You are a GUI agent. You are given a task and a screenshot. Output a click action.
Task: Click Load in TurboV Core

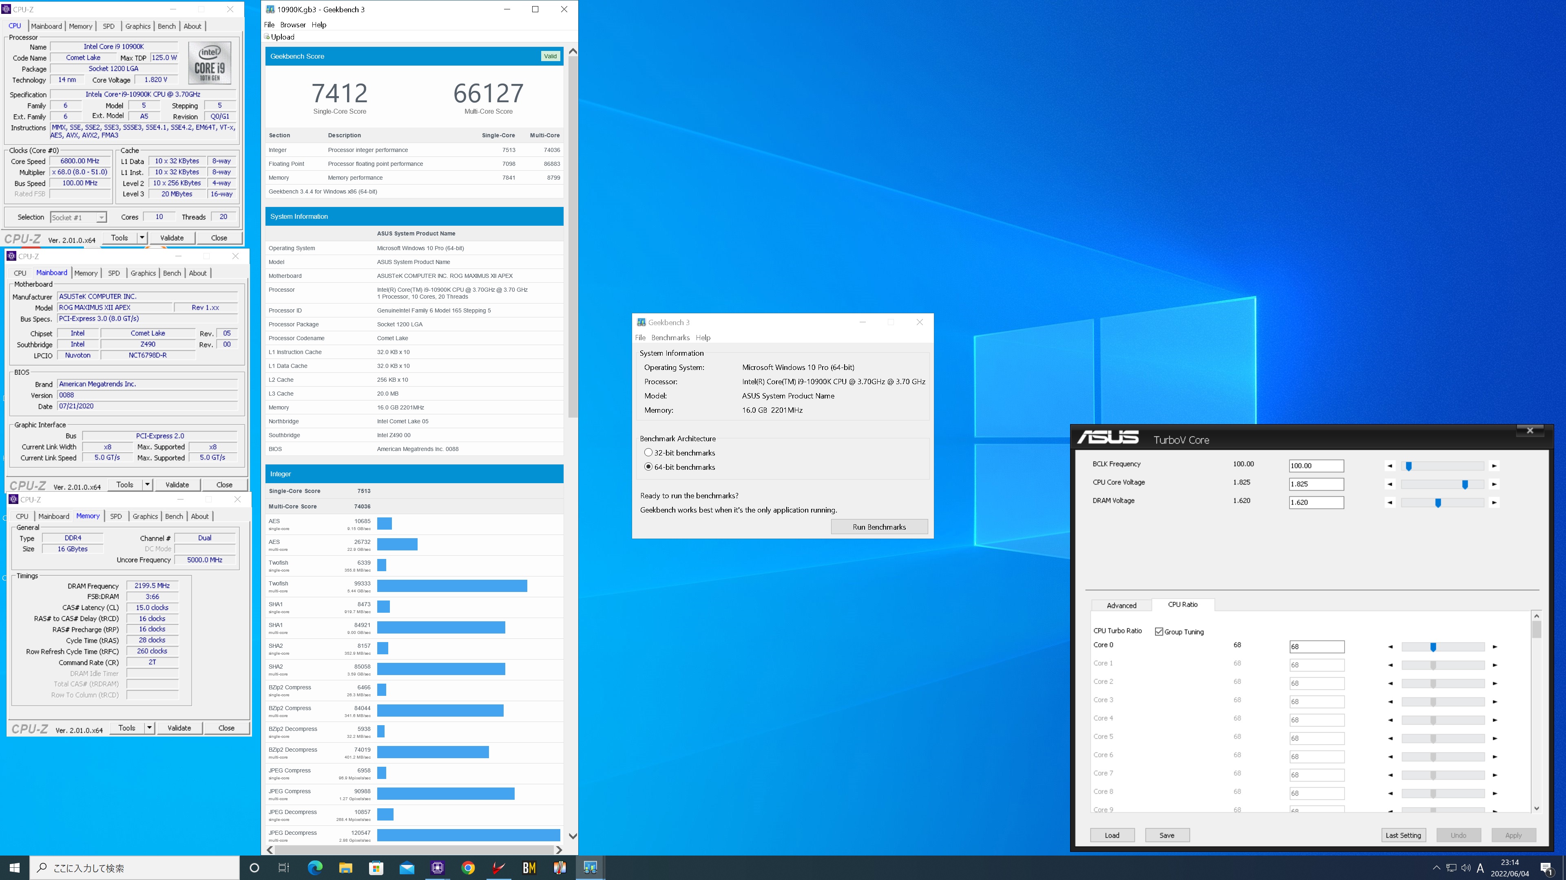1112,836
